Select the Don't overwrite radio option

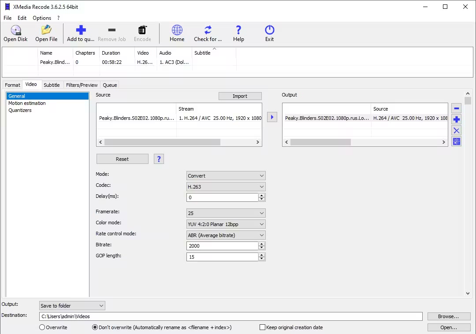coord(95,327)
